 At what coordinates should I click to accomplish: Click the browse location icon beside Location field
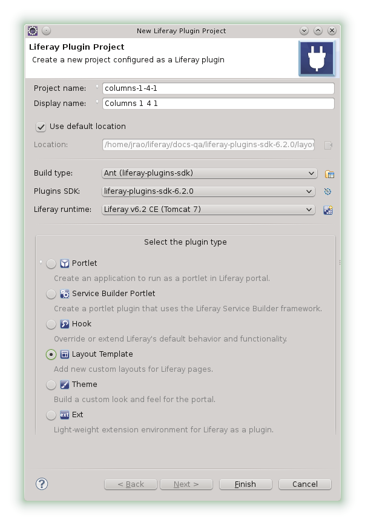pyautogui.click(x=329, y=145)
